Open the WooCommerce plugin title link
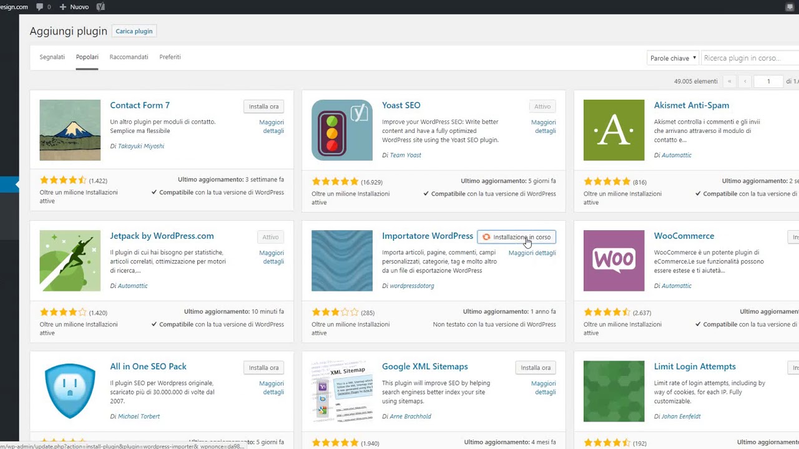Screen dimensions: 799x449 [x=684, y=236]
